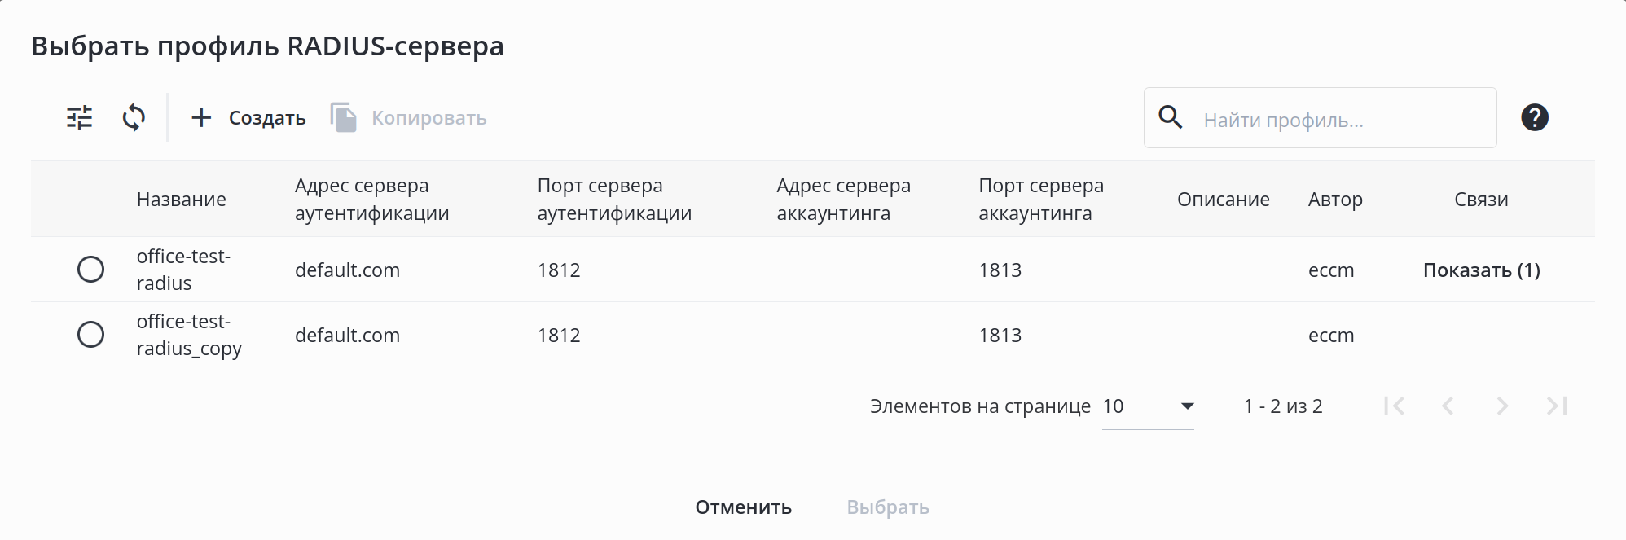Screen dimensions: 1626x540
Task: Click the magnifier search icon
Action: (1171, 118)
